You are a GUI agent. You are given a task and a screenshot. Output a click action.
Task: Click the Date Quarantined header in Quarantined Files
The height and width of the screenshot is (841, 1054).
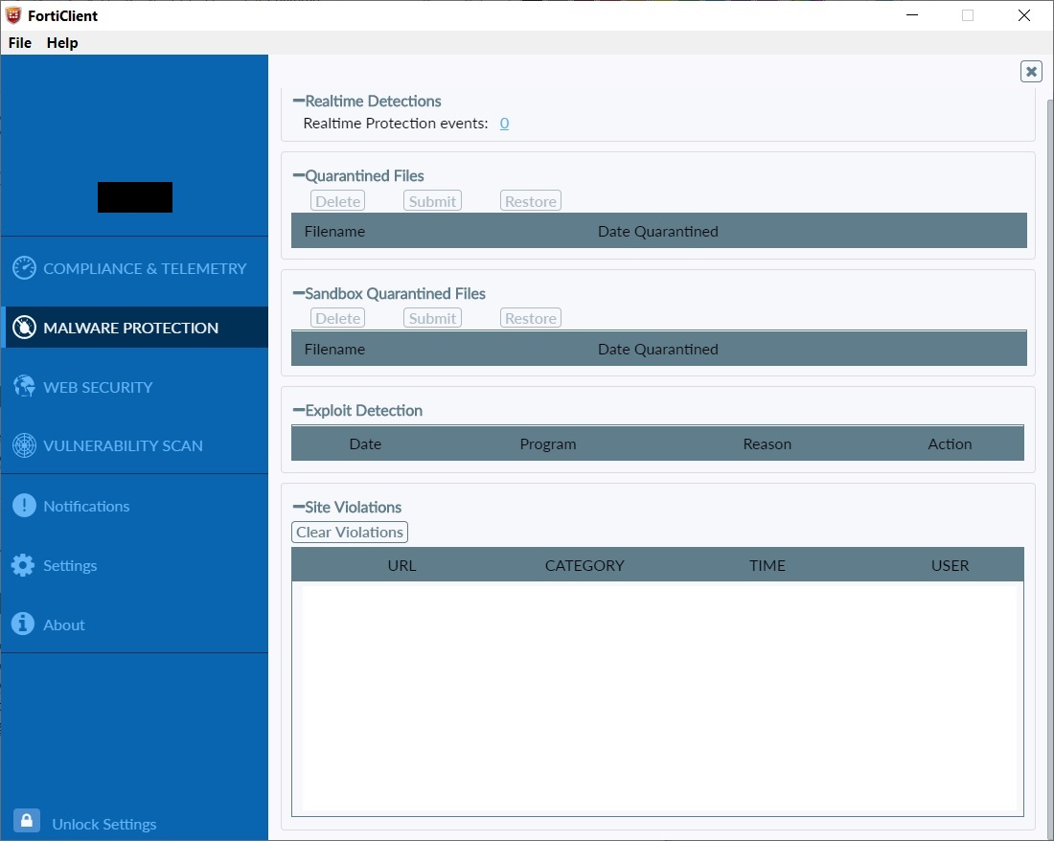[x=657, y=231]
